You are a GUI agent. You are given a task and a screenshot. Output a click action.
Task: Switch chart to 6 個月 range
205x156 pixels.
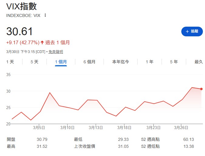tap(89, 62)
